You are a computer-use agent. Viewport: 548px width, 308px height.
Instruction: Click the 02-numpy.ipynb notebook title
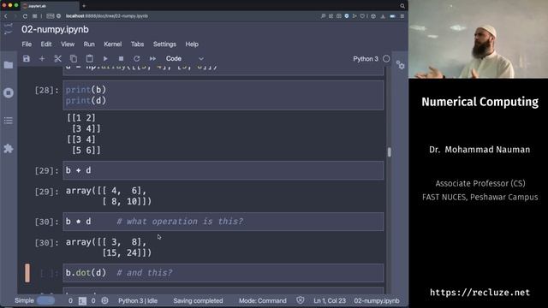pyautogui.click(x=55, y=30)
